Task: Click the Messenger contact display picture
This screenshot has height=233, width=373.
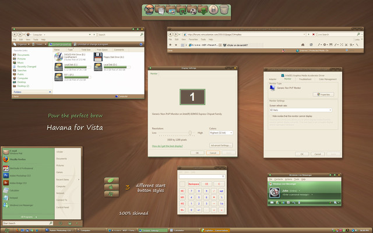Action: point(275,193)
